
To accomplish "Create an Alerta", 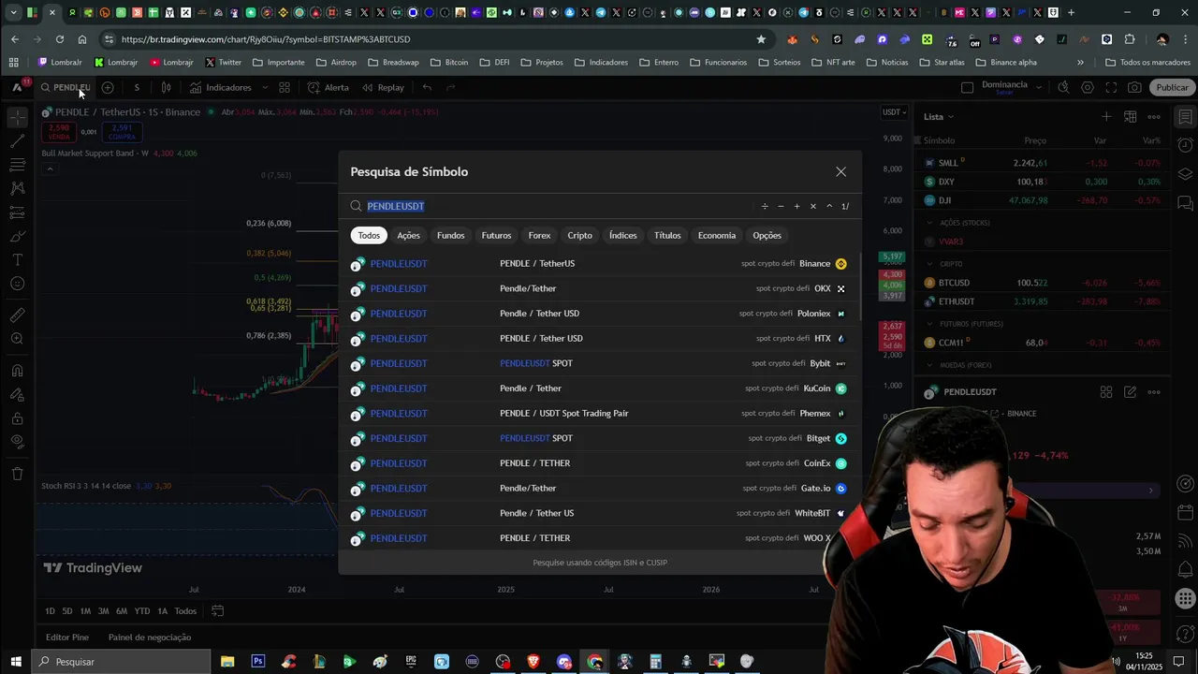I will coord(329,87).
